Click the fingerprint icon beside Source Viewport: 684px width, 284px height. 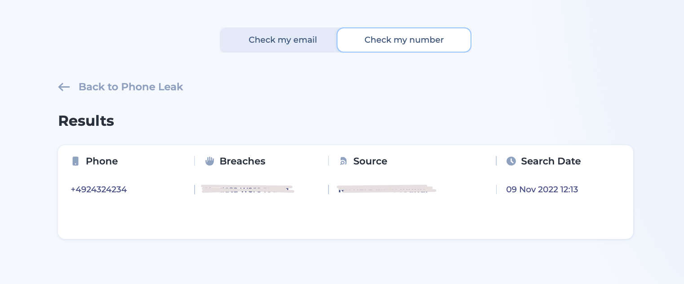343,161
